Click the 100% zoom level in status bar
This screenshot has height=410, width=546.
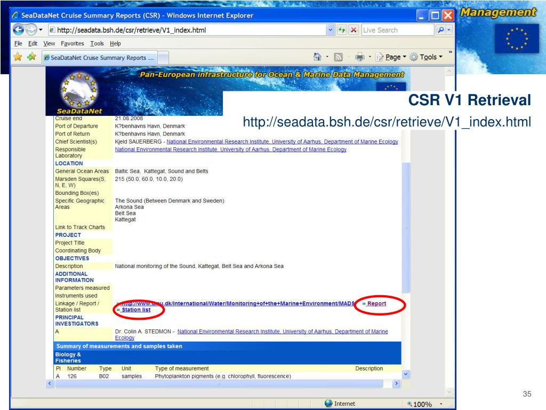tap(422, 404)
